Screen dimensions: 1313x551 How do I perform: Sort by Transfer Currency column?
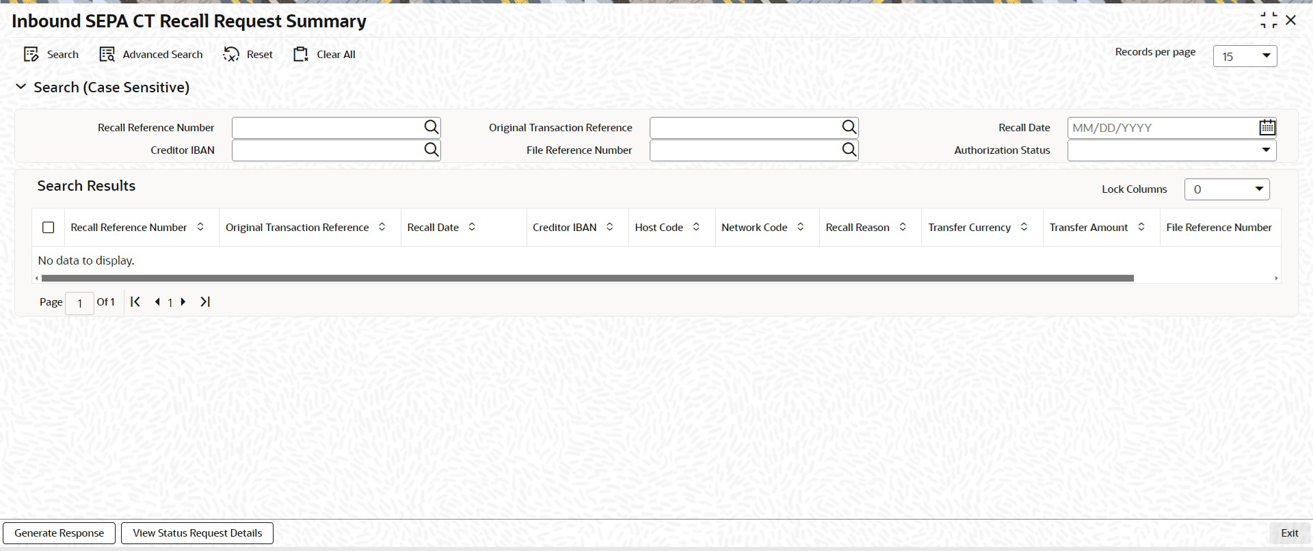click(x=1024, y=227)
